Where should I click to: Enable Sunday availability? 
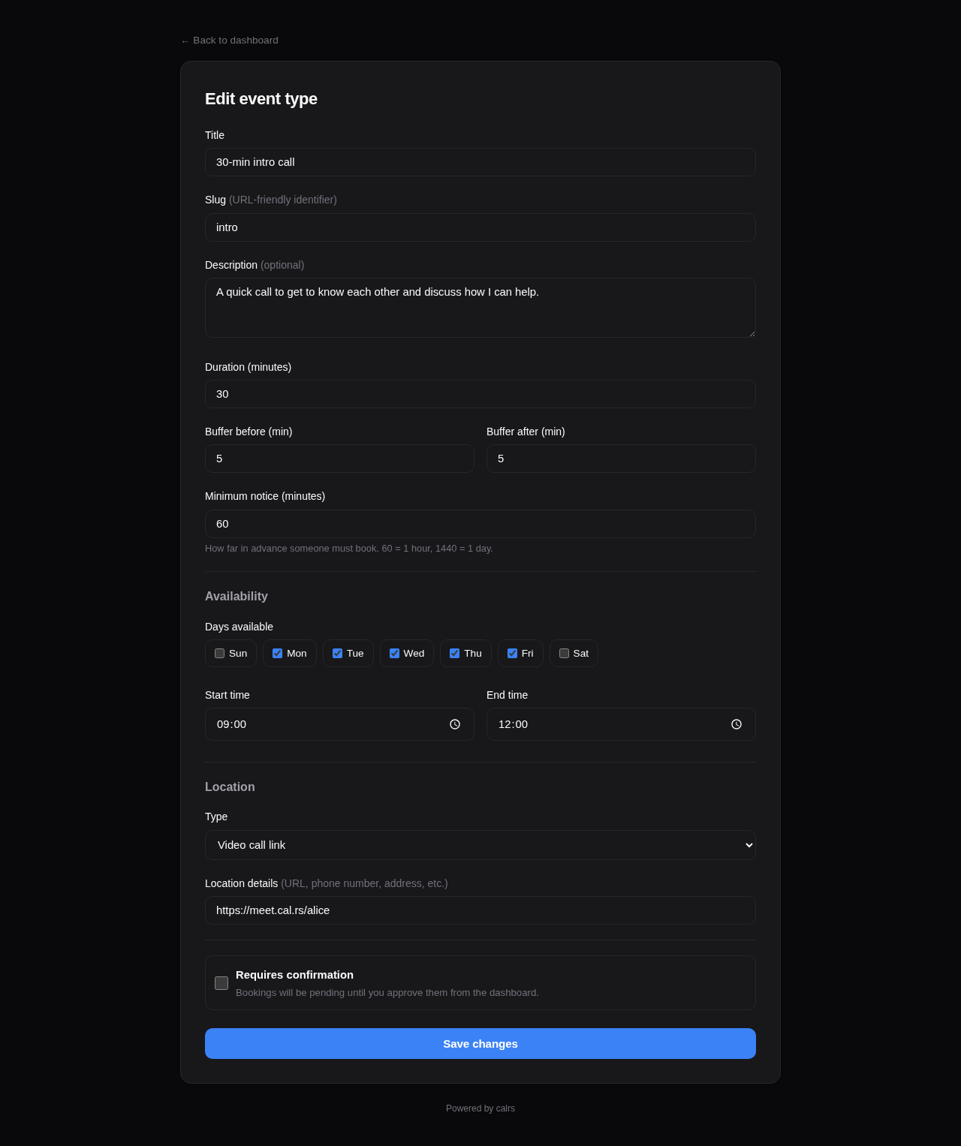tap(219, 653)
